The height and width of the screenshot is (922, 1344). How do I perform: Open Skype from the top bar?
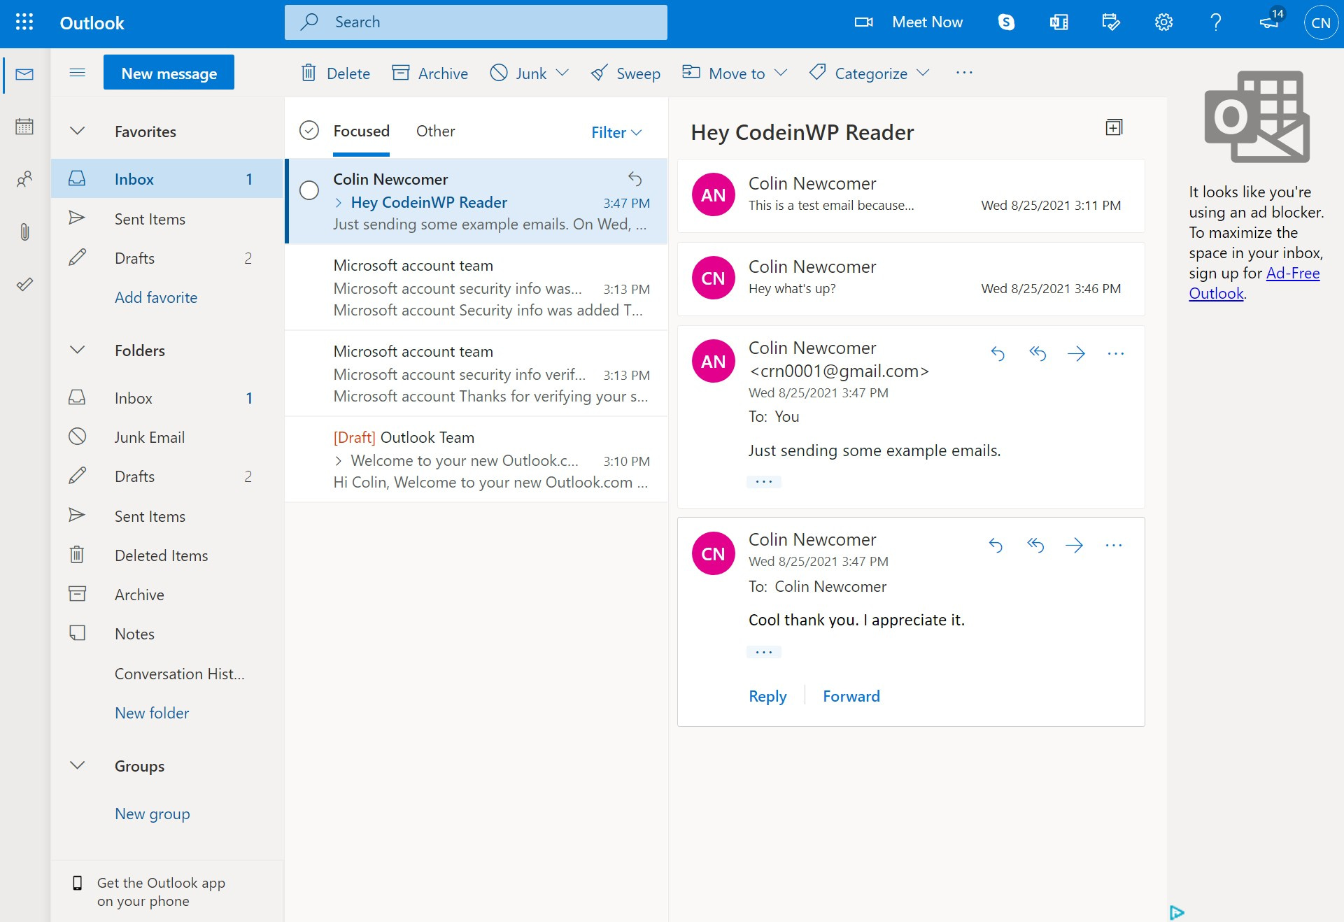(1006, 22)
